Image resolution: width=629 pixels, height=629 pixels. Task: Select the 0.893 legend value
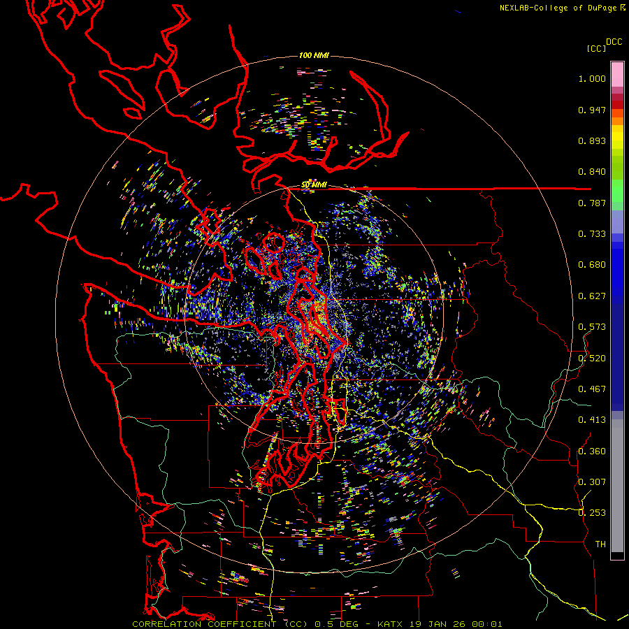coord(592,140)
